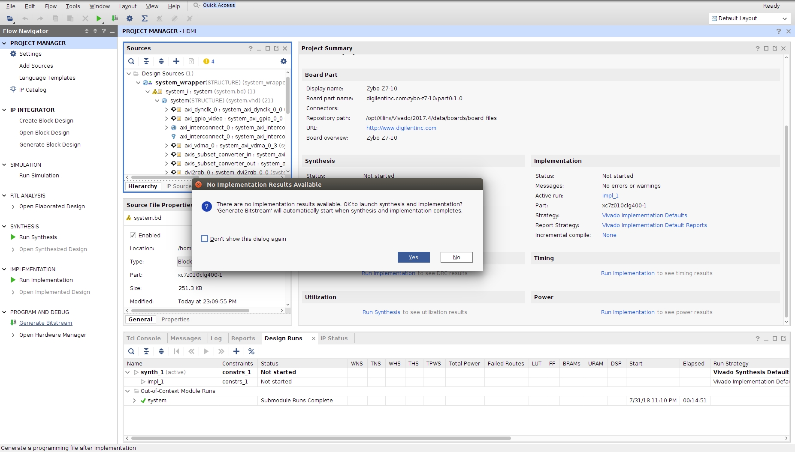Viewport: 795px width, 452px height.
Task: Click Yes to launch synthesis and implementation
Action: click(413, 257)
